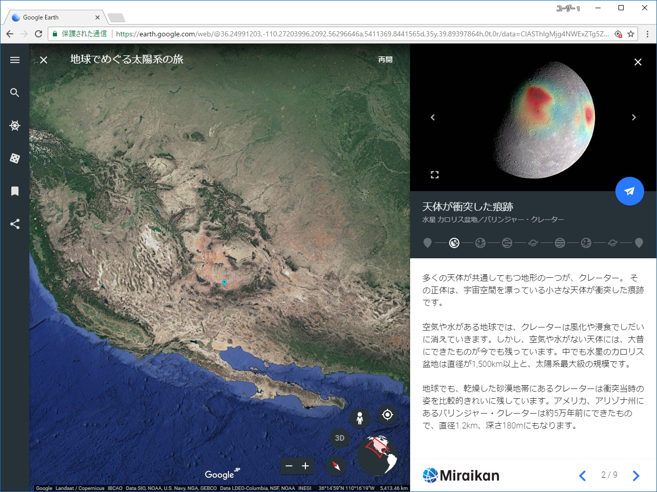Jump to the seventh stop in the tour timeline
The image size is (657, 492).
tap(586, 243)
